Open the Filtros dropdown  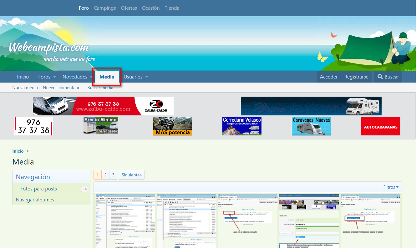[x=391, y=187]
